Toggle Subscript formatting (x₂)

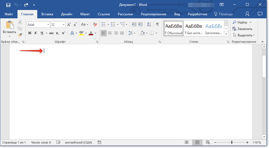point(58,33)
